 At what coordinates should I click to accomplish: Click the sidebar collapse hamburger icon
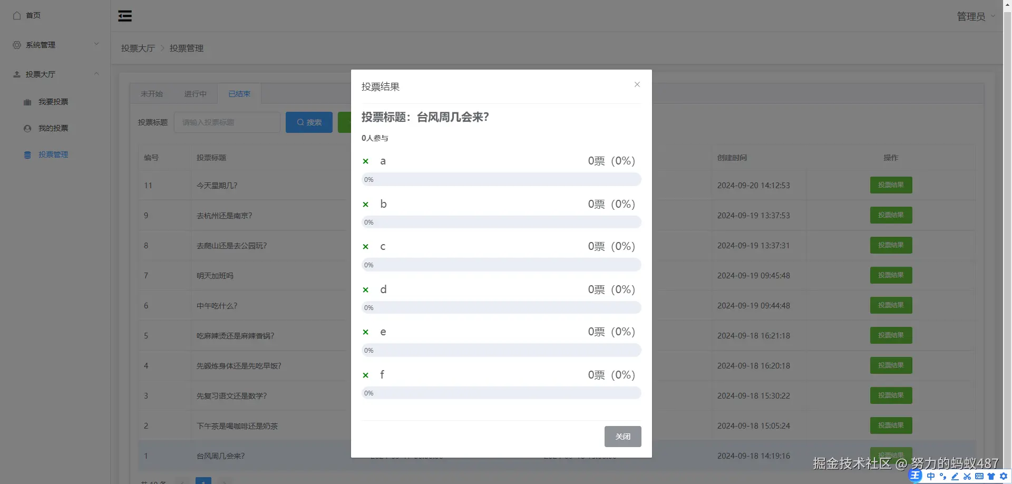(125, 16)
